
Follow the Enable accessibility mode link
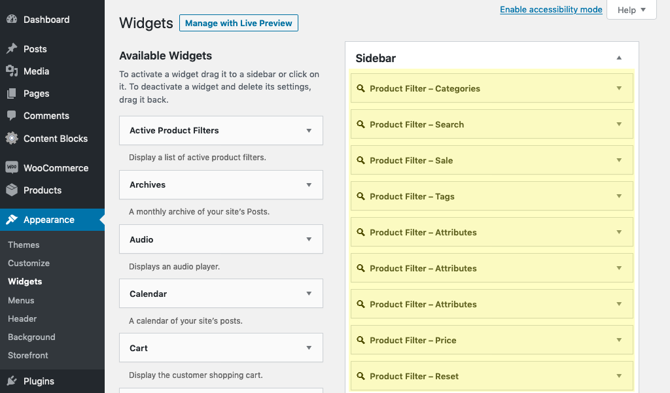551,9
